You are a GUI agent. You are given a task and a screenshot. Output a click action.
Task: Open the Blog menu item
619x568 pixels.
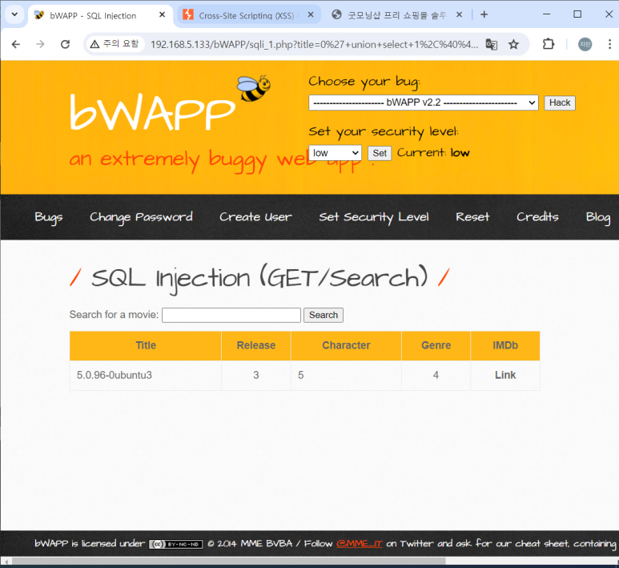point(598,217)
